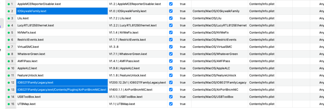Click comment 'V1.9.6 | AppleALC.kext'
324x109 pixels.
[137, 68]
